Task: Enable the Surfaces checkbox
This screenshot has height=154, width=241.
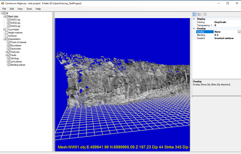Action: click(x=7, y=36)
